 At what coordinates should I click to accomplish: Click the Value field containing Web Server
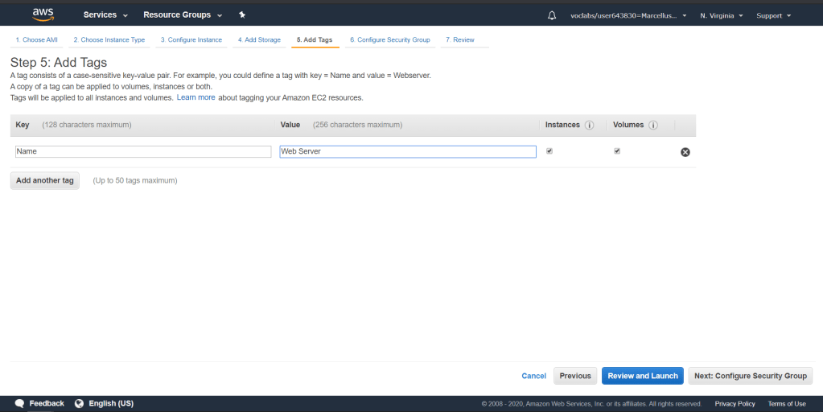click(407, 151)
